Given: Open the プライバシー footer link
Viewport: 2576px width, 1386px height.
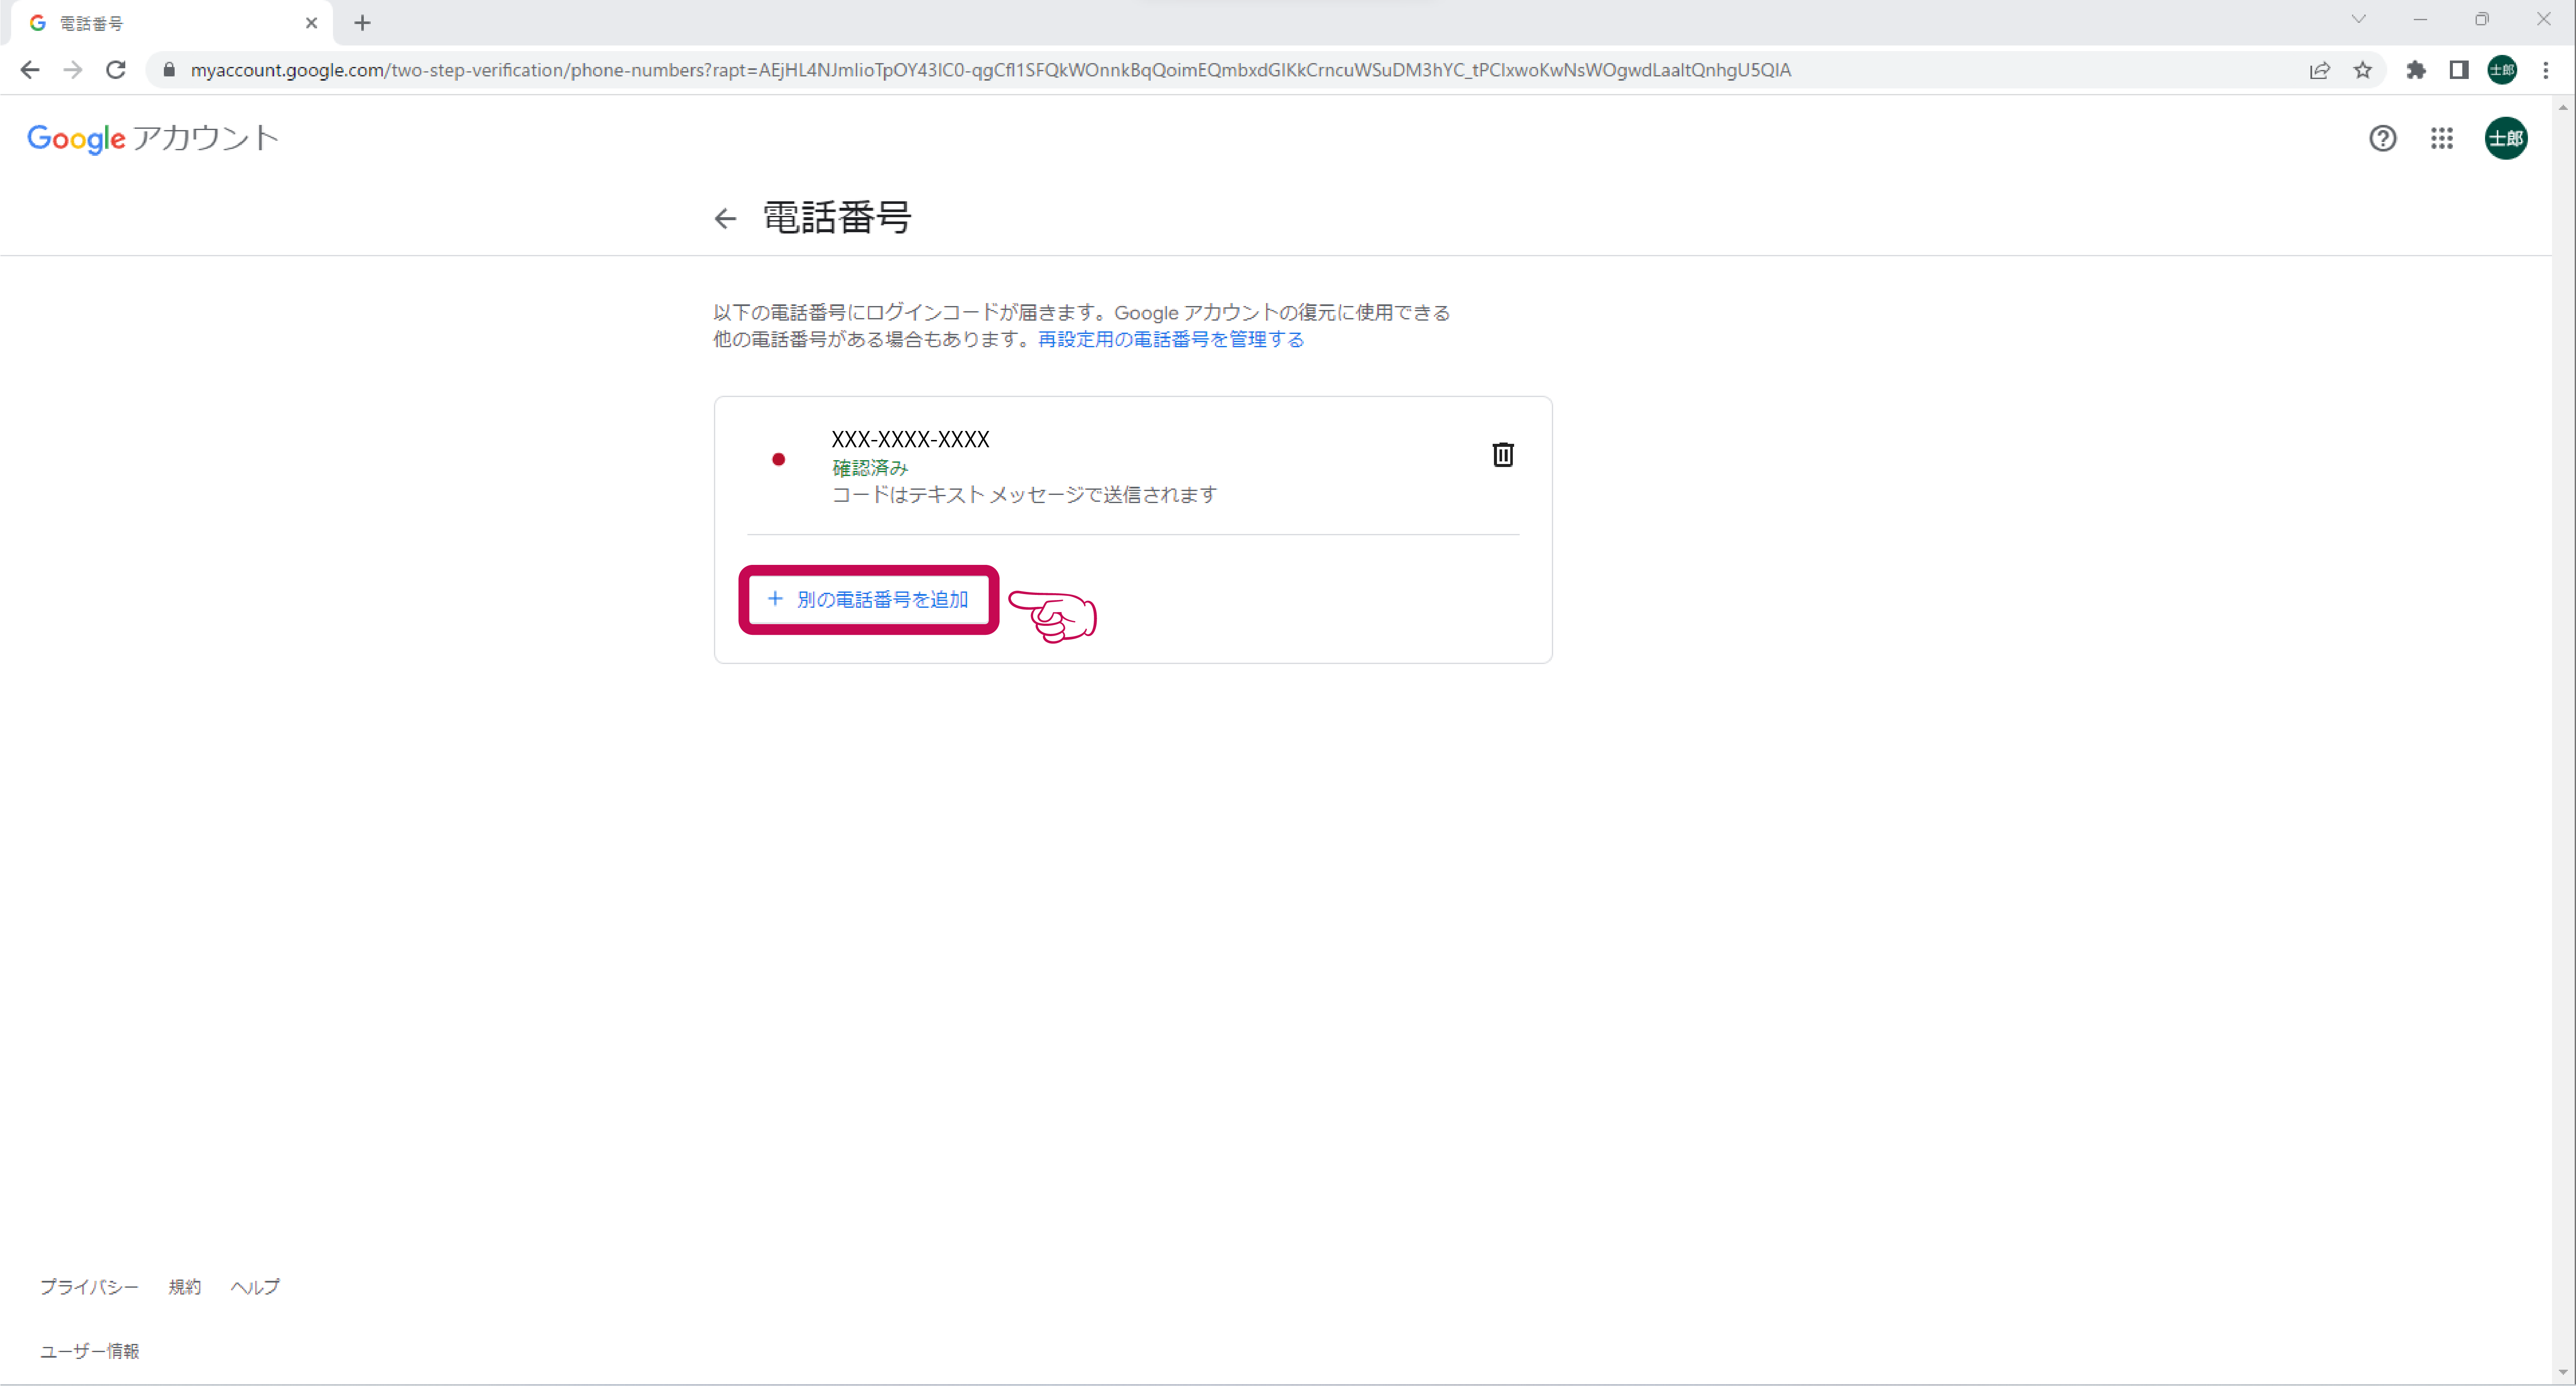Looking at the screenshot, I should pyautogui.click(x=89, y=1287).
